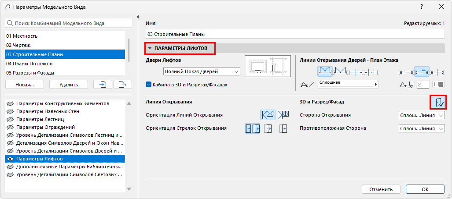Select 02 Чертеж combination
The height and width of the screenshot is (199, 452).
(65, 45)
